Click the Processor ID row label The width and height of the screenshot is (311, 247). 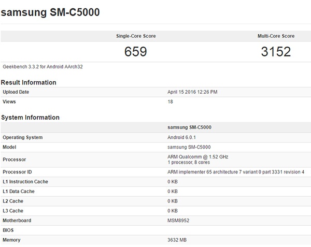pyautogui.click(x=17, y=172)
